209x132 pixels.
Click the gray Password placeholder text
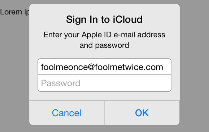tap(61, 83)
